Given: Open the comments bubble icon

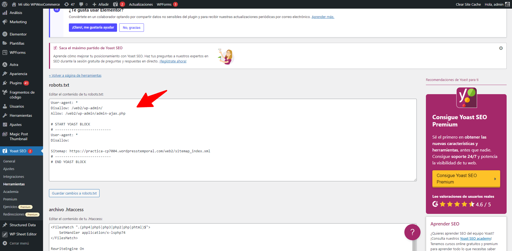Looking at the screenshot, I should (81, 4).
